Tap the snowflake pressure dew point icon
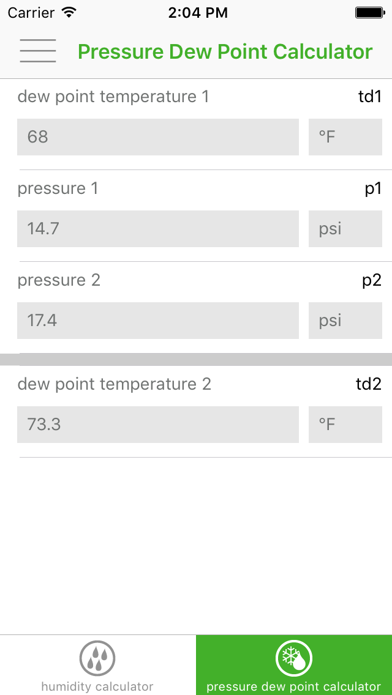Image resolution: width=392 pixels, height=695 pixels. pos(294,658)
